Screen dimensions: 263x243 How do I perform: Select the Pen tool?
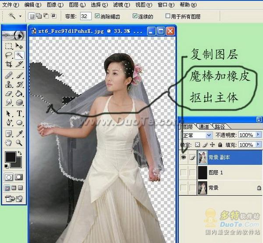pyautogui.click(x=8, y=123)
